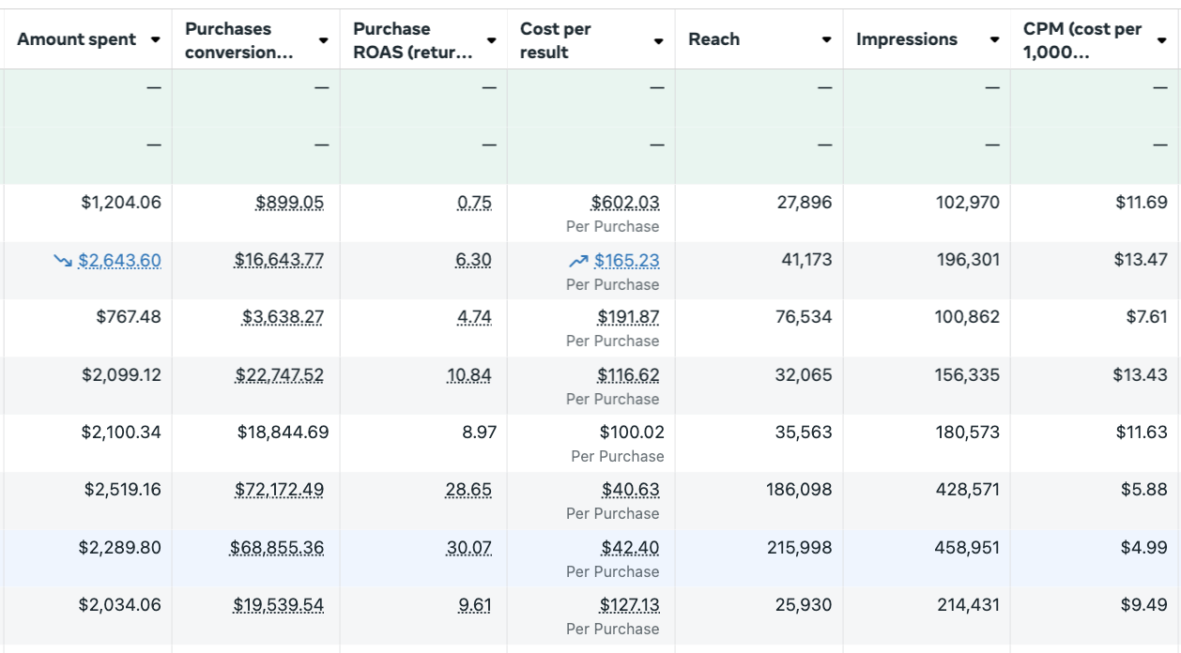Open the Amount spent column options arrow
The width and height of the screenshot is (1181, 653).
(x=156, y=40)
